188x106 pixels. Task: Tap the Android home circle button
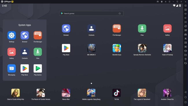pos(185,97)
